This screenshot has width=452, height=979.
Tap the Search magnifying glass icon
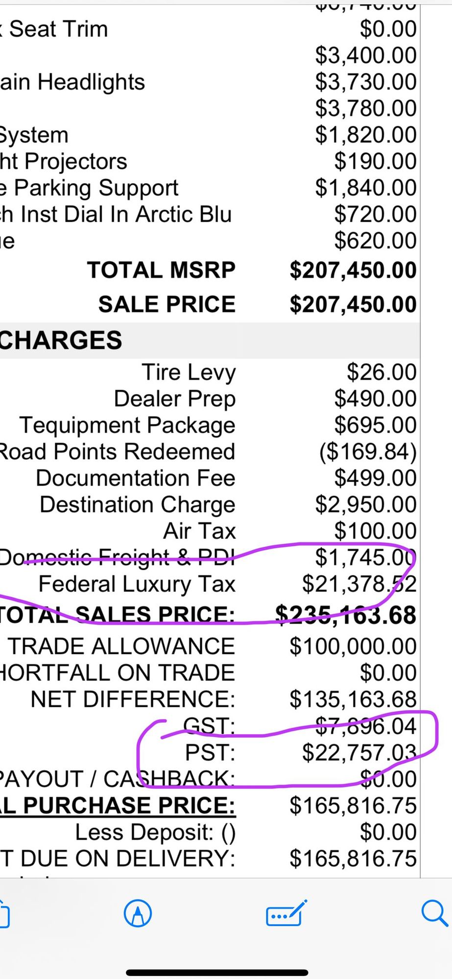434,913
